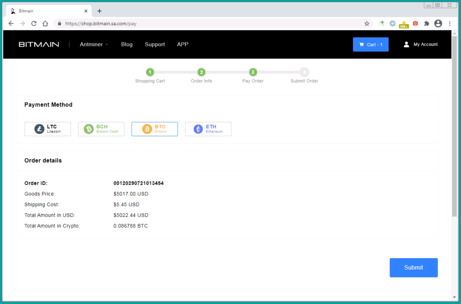The image size is (461, 304).
Task: Reload the current page
Action: coord(34,23)
